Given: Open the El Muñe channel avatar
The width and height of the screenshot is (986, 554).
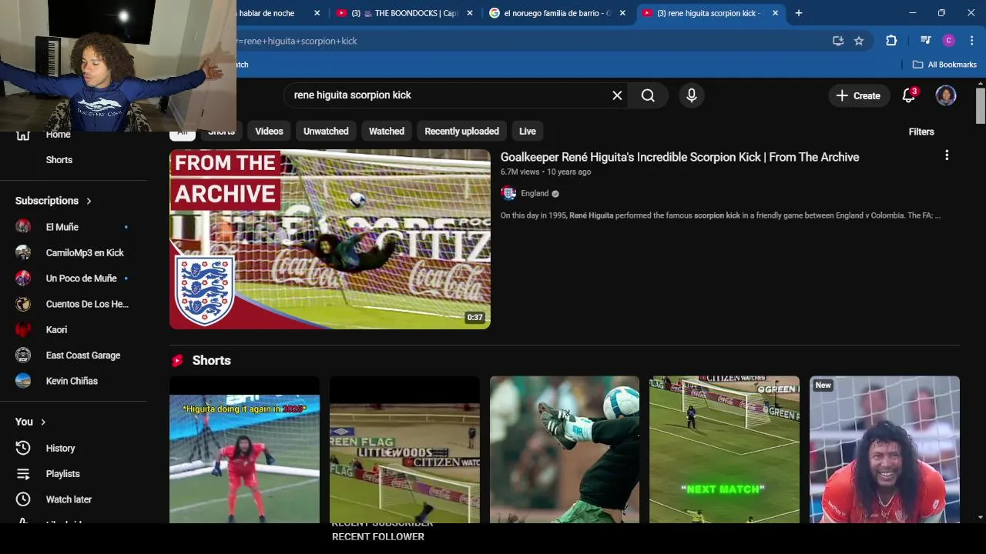Looking at the screenshot, I should click(23, 227).
